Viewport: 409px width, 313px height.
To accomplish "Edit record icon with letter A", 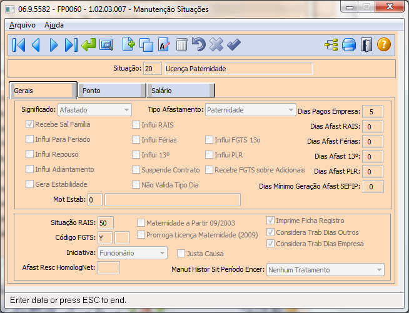I will [x=164, y=45].
